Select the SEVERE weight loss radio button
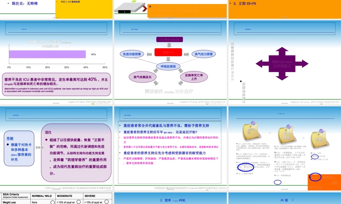The height and width of the screenshot is (204, 341). pyautogui.click(x=106, y=202)
